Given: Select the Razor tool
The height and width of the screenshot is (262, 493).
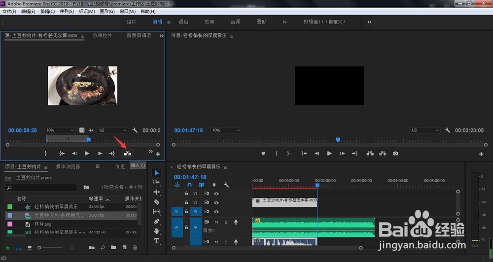Looking at the screenshot, I should pyautogui.click(x=157, y=202).
